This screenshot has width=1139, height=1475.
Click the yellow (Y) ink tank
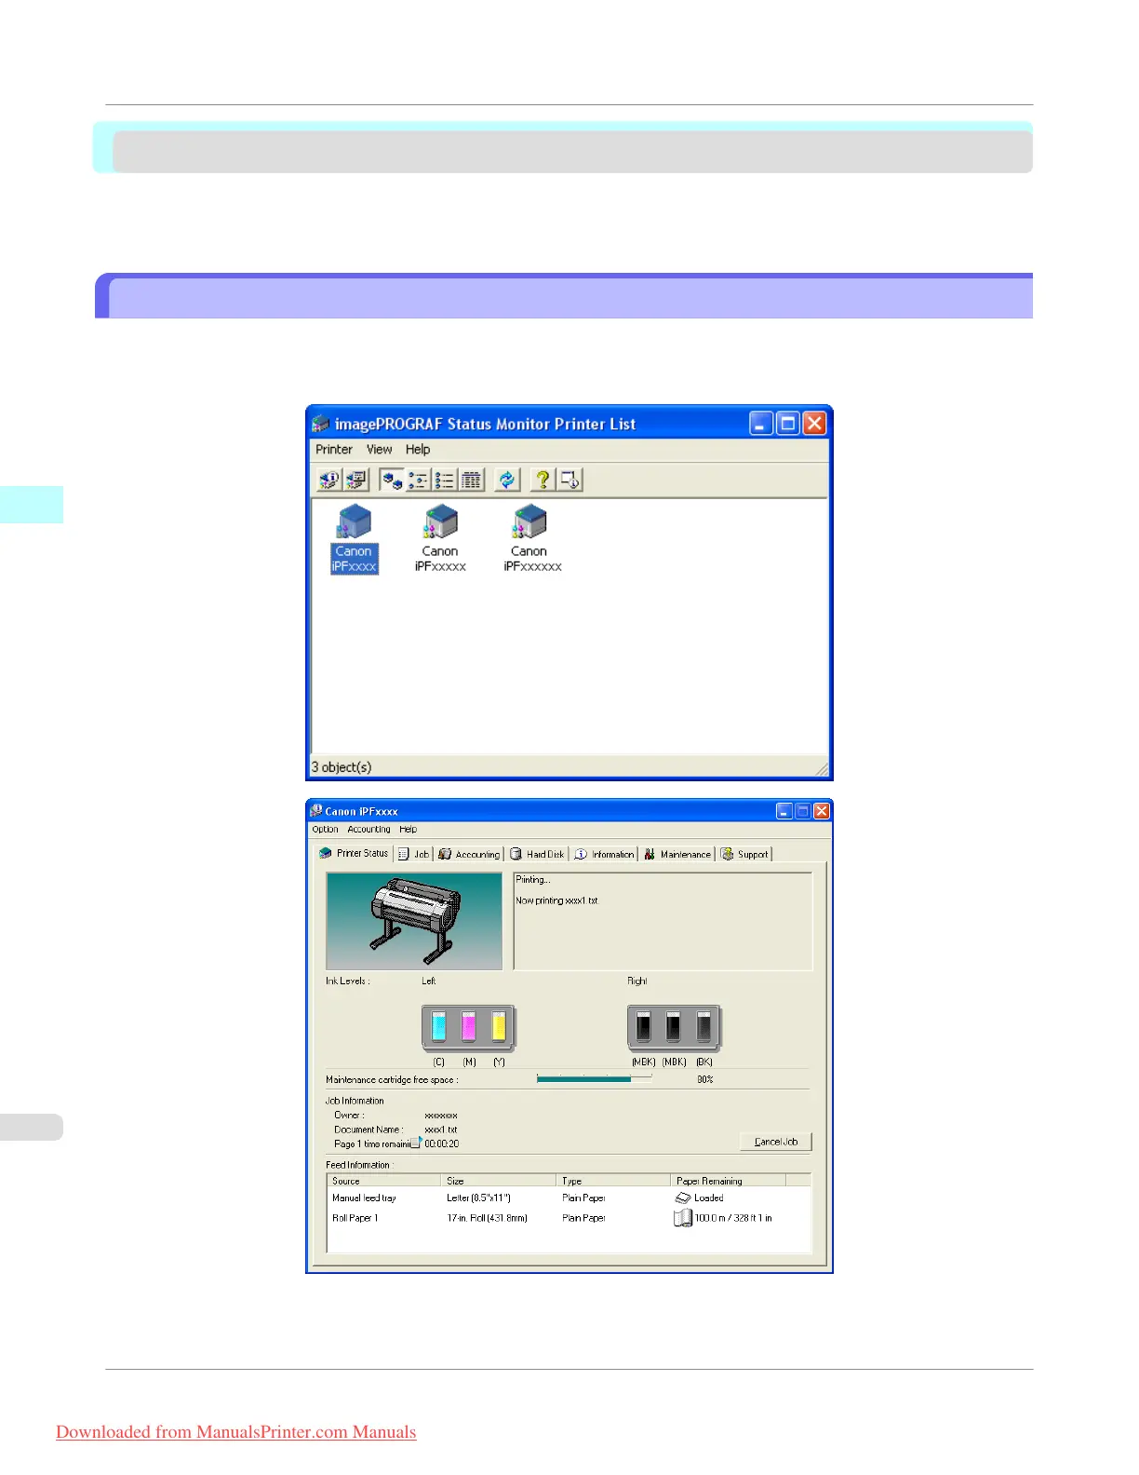(x=499, y=1026)
